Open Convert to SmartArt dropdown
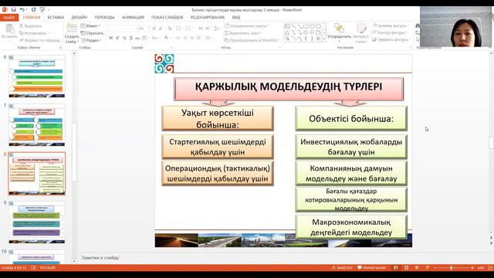The image size is (494, 278). click(x=252, y=40)
